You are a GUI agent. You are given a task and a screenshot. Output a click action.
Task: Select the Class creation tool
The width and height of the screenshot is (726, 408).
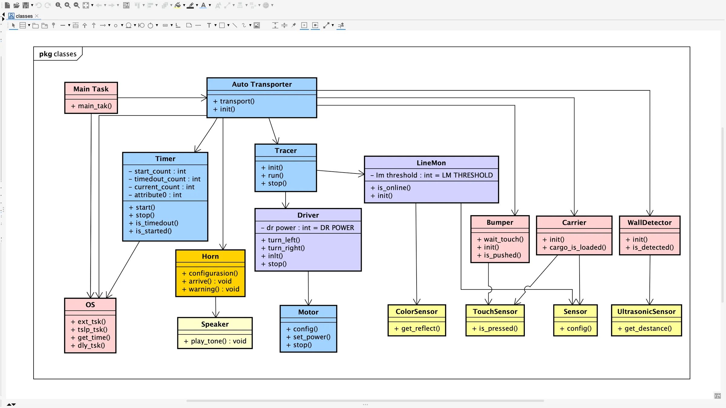(22, 26)
